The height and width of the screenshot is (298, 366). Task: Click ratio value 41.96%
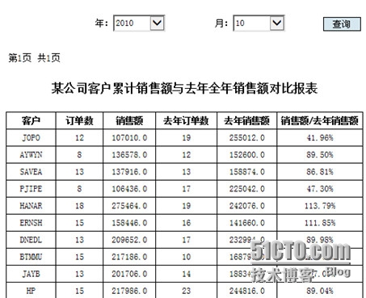pos(320,138)
